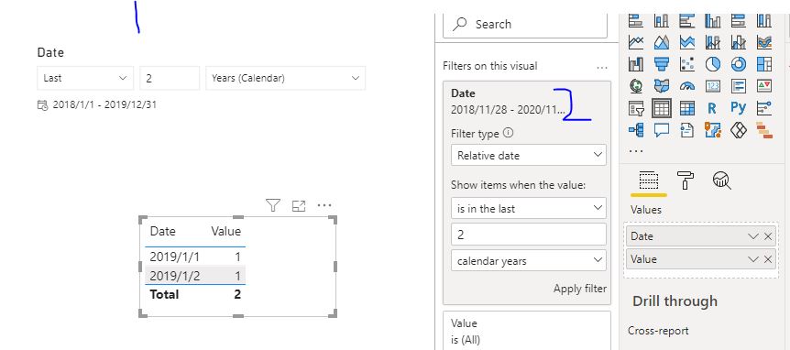This screenshot has height=350, width=790.
Task: Click the slicer date range 2018/1/1 - 2019/12/31
Action: pos(104,104)
